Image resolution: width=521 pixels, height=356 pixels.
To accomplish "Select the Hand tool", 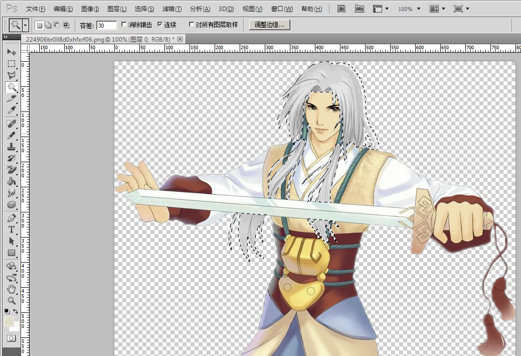I will [12, 289].
